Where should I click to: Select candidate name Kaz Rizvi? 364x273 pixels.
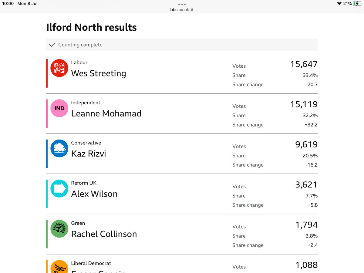click(89, 154)
